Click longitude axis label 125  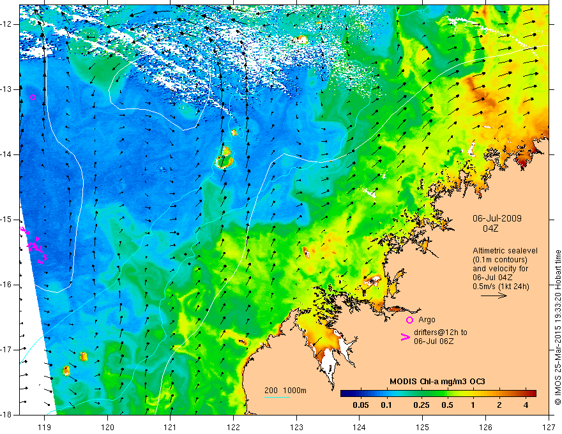[423, 427]
